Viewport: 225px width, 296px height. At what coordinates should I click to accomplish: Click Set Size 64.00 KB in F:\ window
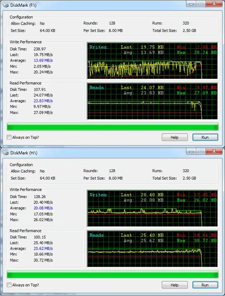point(47,30)
